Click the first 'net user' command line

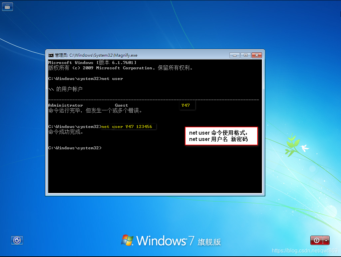pos(85,79)
